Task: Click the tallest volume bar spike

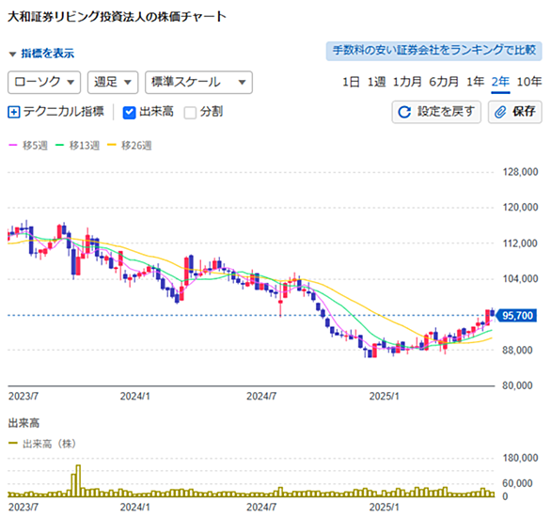Action: [x=78, y=480]
